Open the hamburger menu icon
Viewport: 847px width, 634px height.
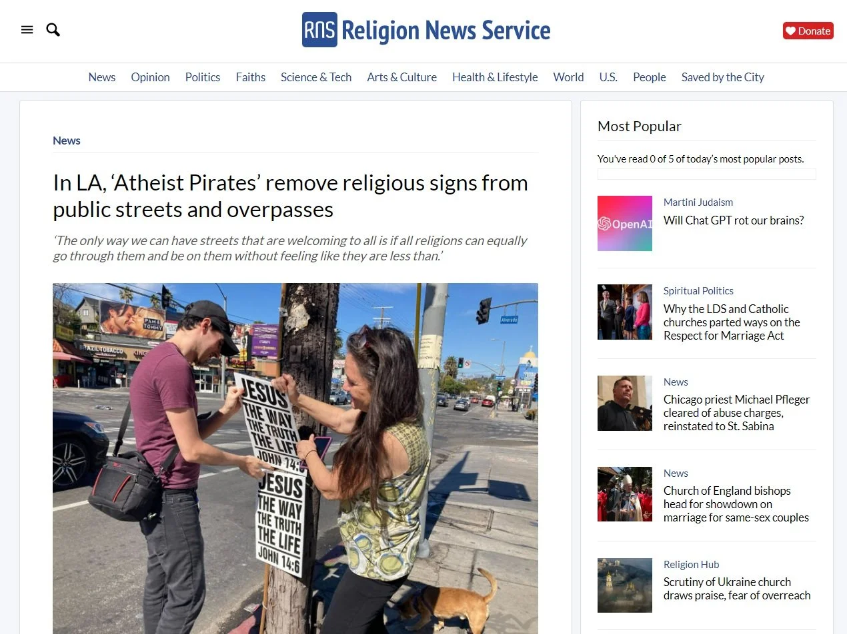(x=27, y=30)
